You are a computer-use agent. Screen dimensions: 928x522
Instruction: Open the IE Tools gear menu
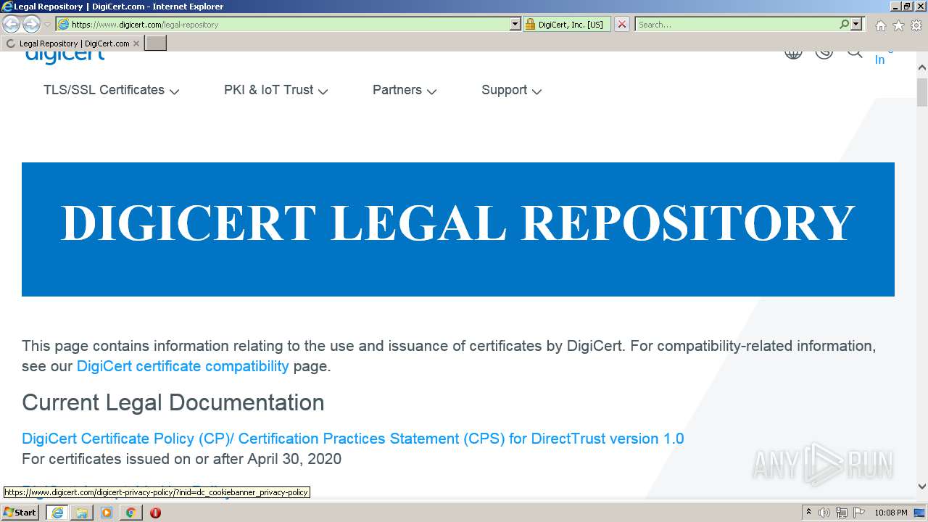[916, 25]
